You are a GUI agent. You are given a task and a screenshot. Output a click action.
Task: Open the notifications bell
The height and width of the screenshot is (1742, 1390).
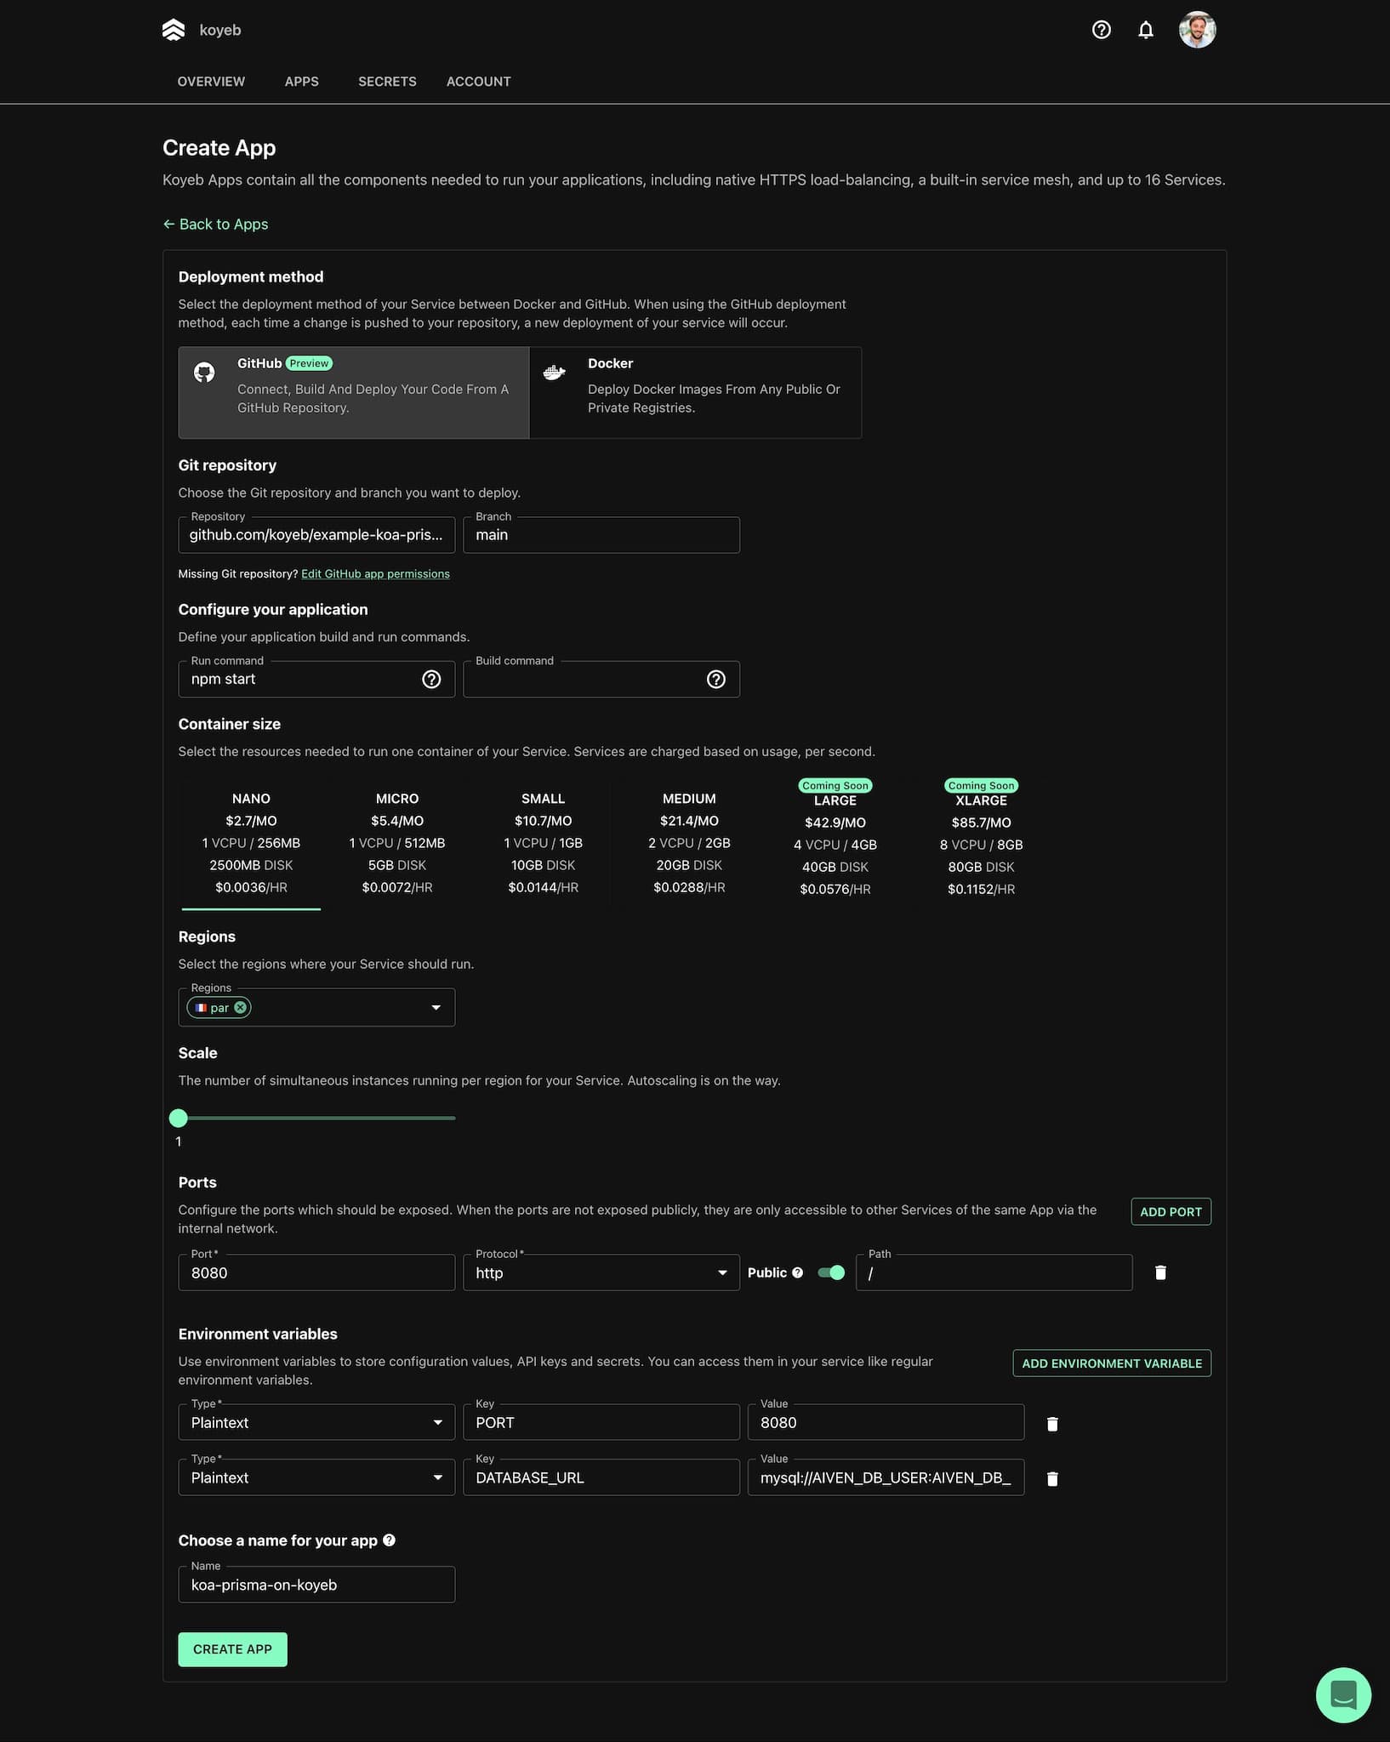click(x=1145, y=31)
